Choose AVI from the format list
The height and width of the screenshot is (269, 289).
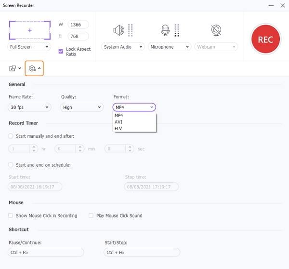click(118, 122)
